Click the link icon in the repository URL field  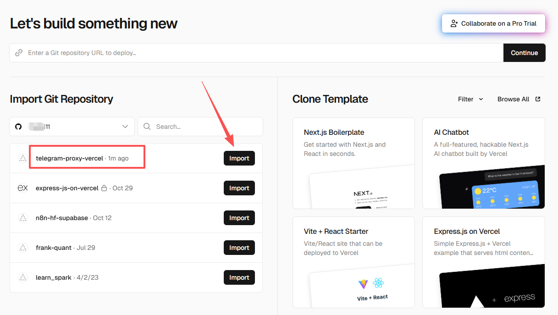[x=19, y=53]
